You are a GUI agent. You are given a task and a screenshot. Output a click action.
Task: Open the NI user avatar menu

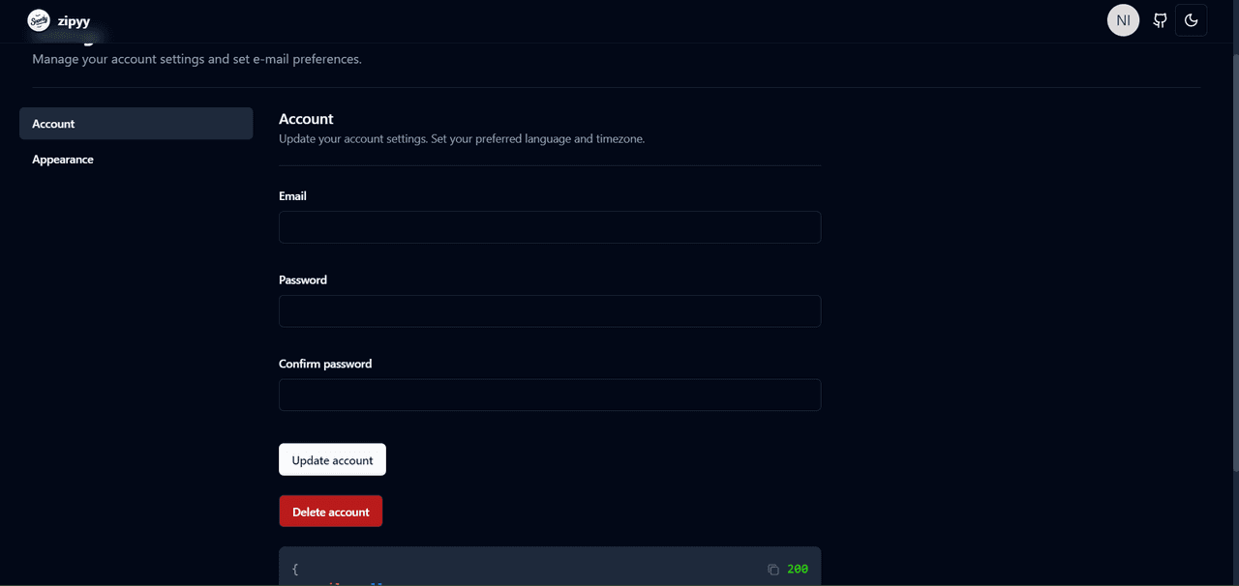click(x=1123, y=20)
